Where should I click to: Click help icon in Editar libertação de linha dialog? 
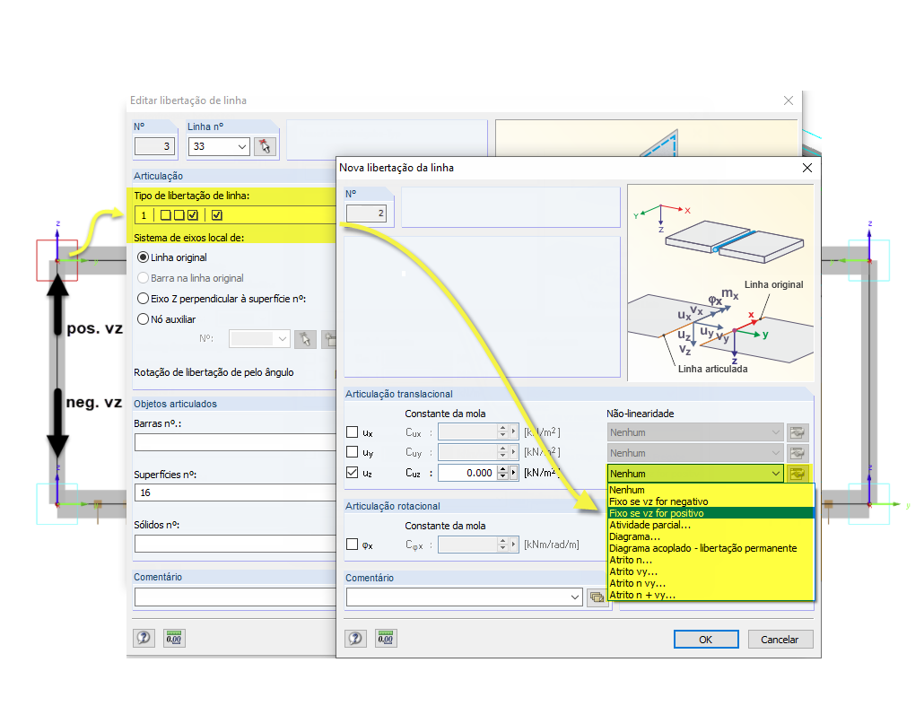[144, 638]
